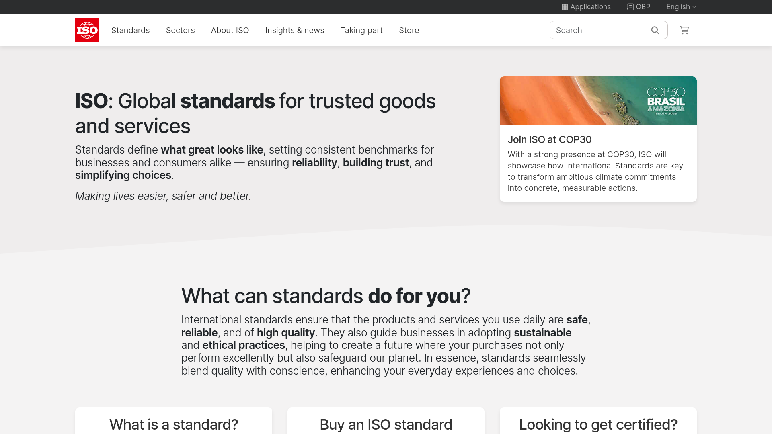Open the OBP document icon
The image size is (772, 434).
[x=630, y=7]
